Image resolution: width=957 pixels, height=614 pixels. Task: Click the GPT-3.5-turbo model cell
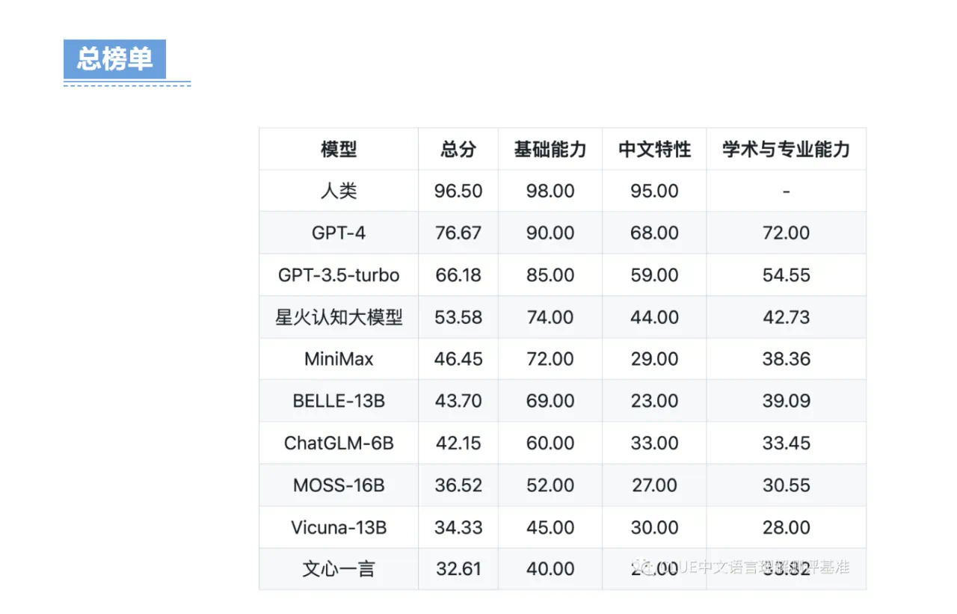[339, 274]
